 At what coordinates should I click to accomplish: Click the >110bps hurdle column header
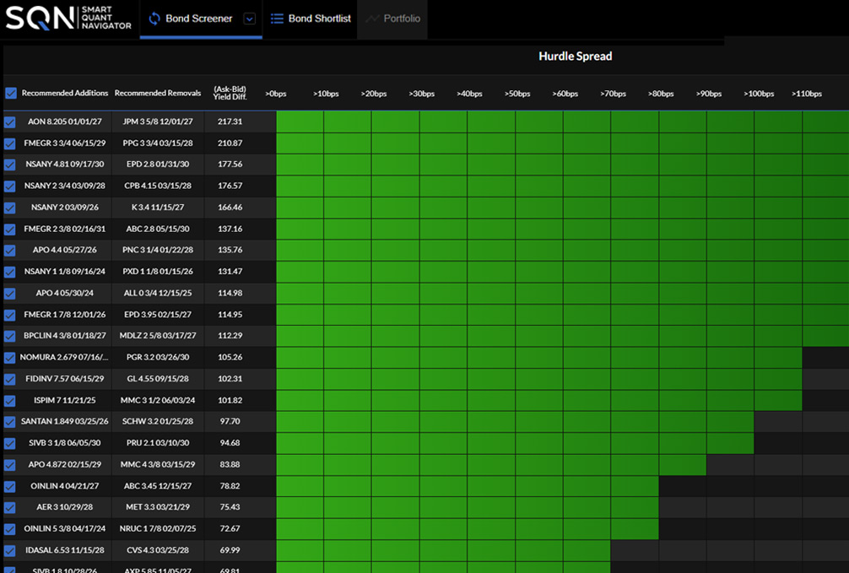point(806,94)
